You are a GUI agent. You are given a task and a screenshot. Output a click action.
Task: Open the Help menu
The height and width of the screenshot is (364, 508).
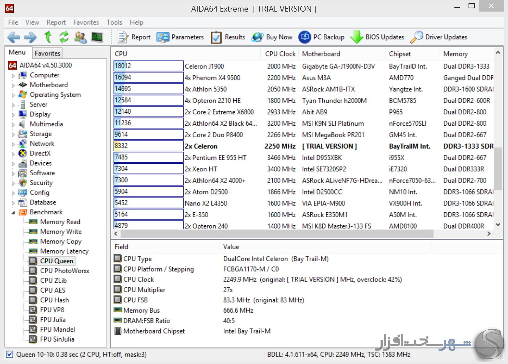[137, 22]
